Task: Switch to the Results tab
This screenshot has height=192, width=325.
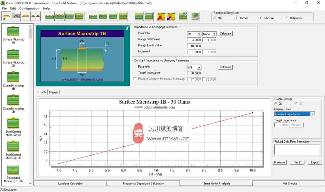Action: [x=54, y=92]
